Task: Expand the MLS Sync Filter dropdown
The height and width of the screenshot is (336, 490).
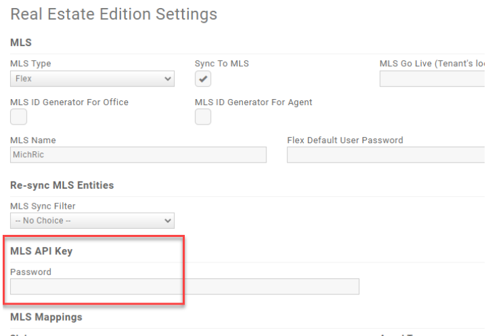Action: tap(92, 220)
